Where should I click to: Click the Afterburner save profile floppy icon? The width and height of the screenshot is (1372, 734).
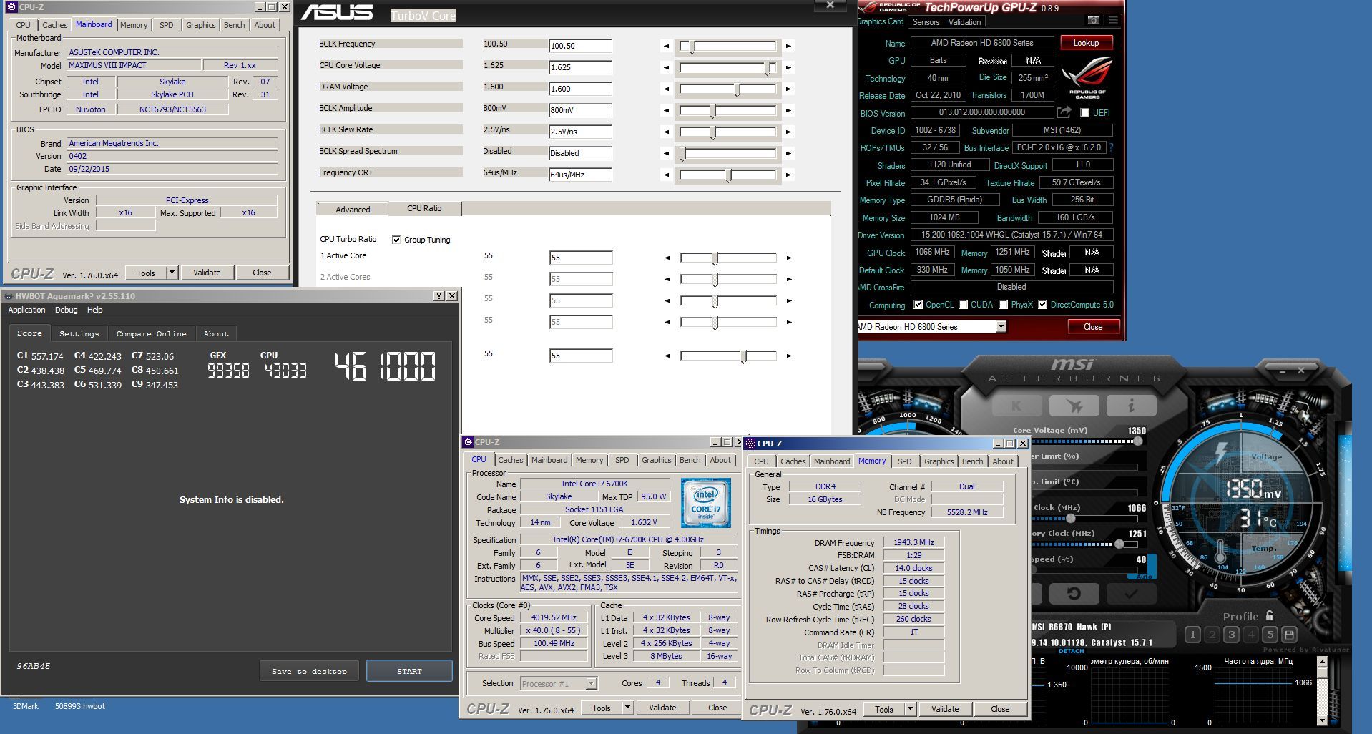[1289, 635]
